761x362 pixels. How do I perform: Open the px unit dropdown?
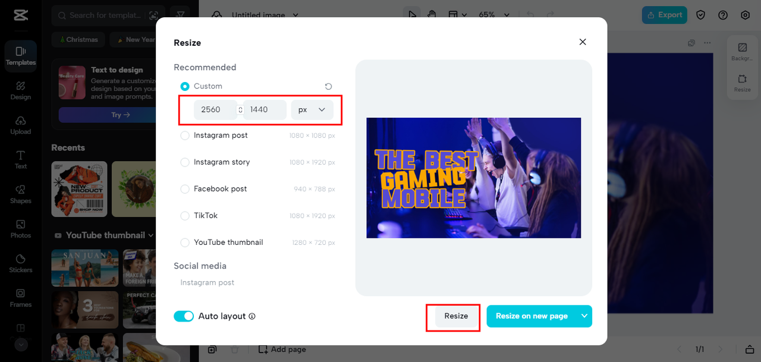tap(312, 109)
